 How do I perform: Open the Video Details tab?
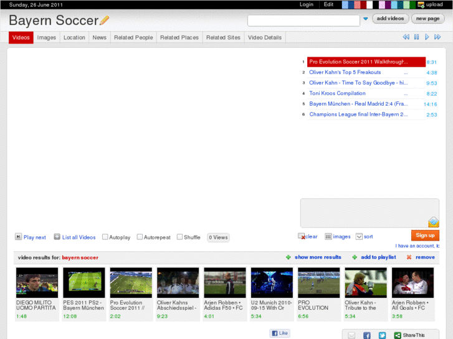(x=265, y=37)
